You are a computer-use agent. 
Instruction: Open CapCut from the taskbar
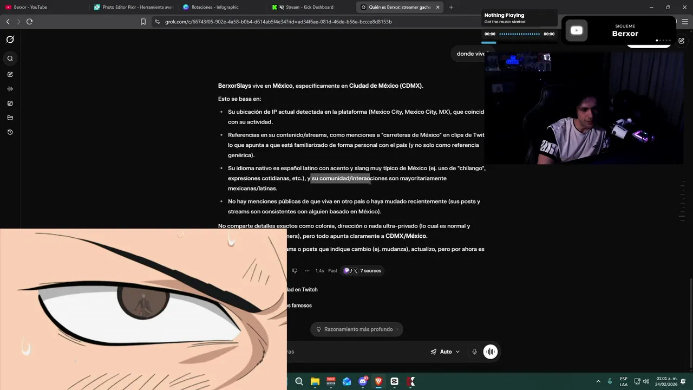[395, 382]
